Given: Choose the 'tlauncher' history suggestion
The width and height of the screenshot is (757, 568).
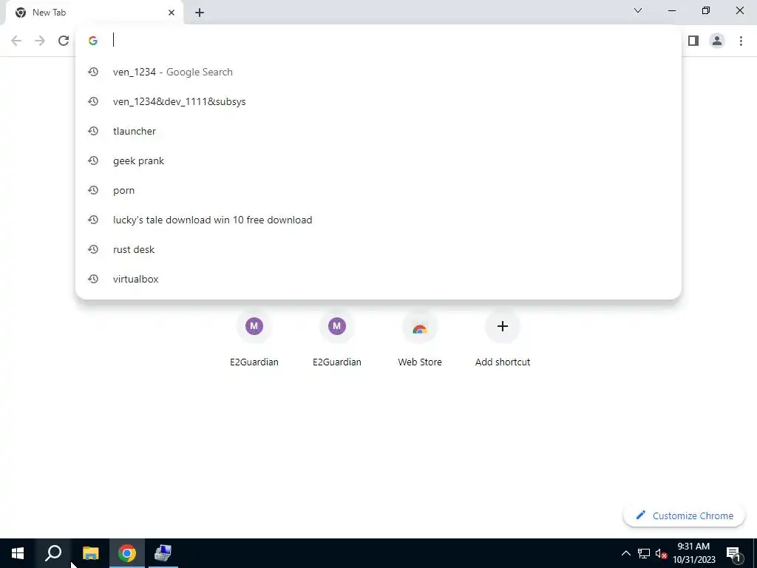Looking at the screenshot, I should pyautogui.click(x=378, y=131).
